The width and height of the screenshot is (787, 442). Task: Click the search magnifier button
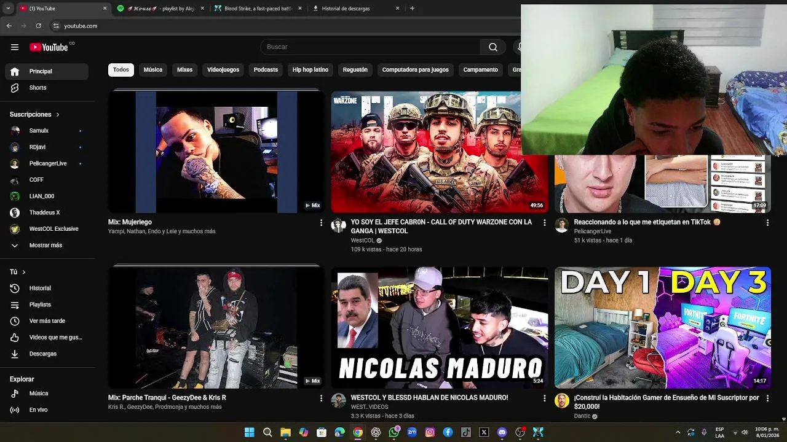click(x=493, y=47)
